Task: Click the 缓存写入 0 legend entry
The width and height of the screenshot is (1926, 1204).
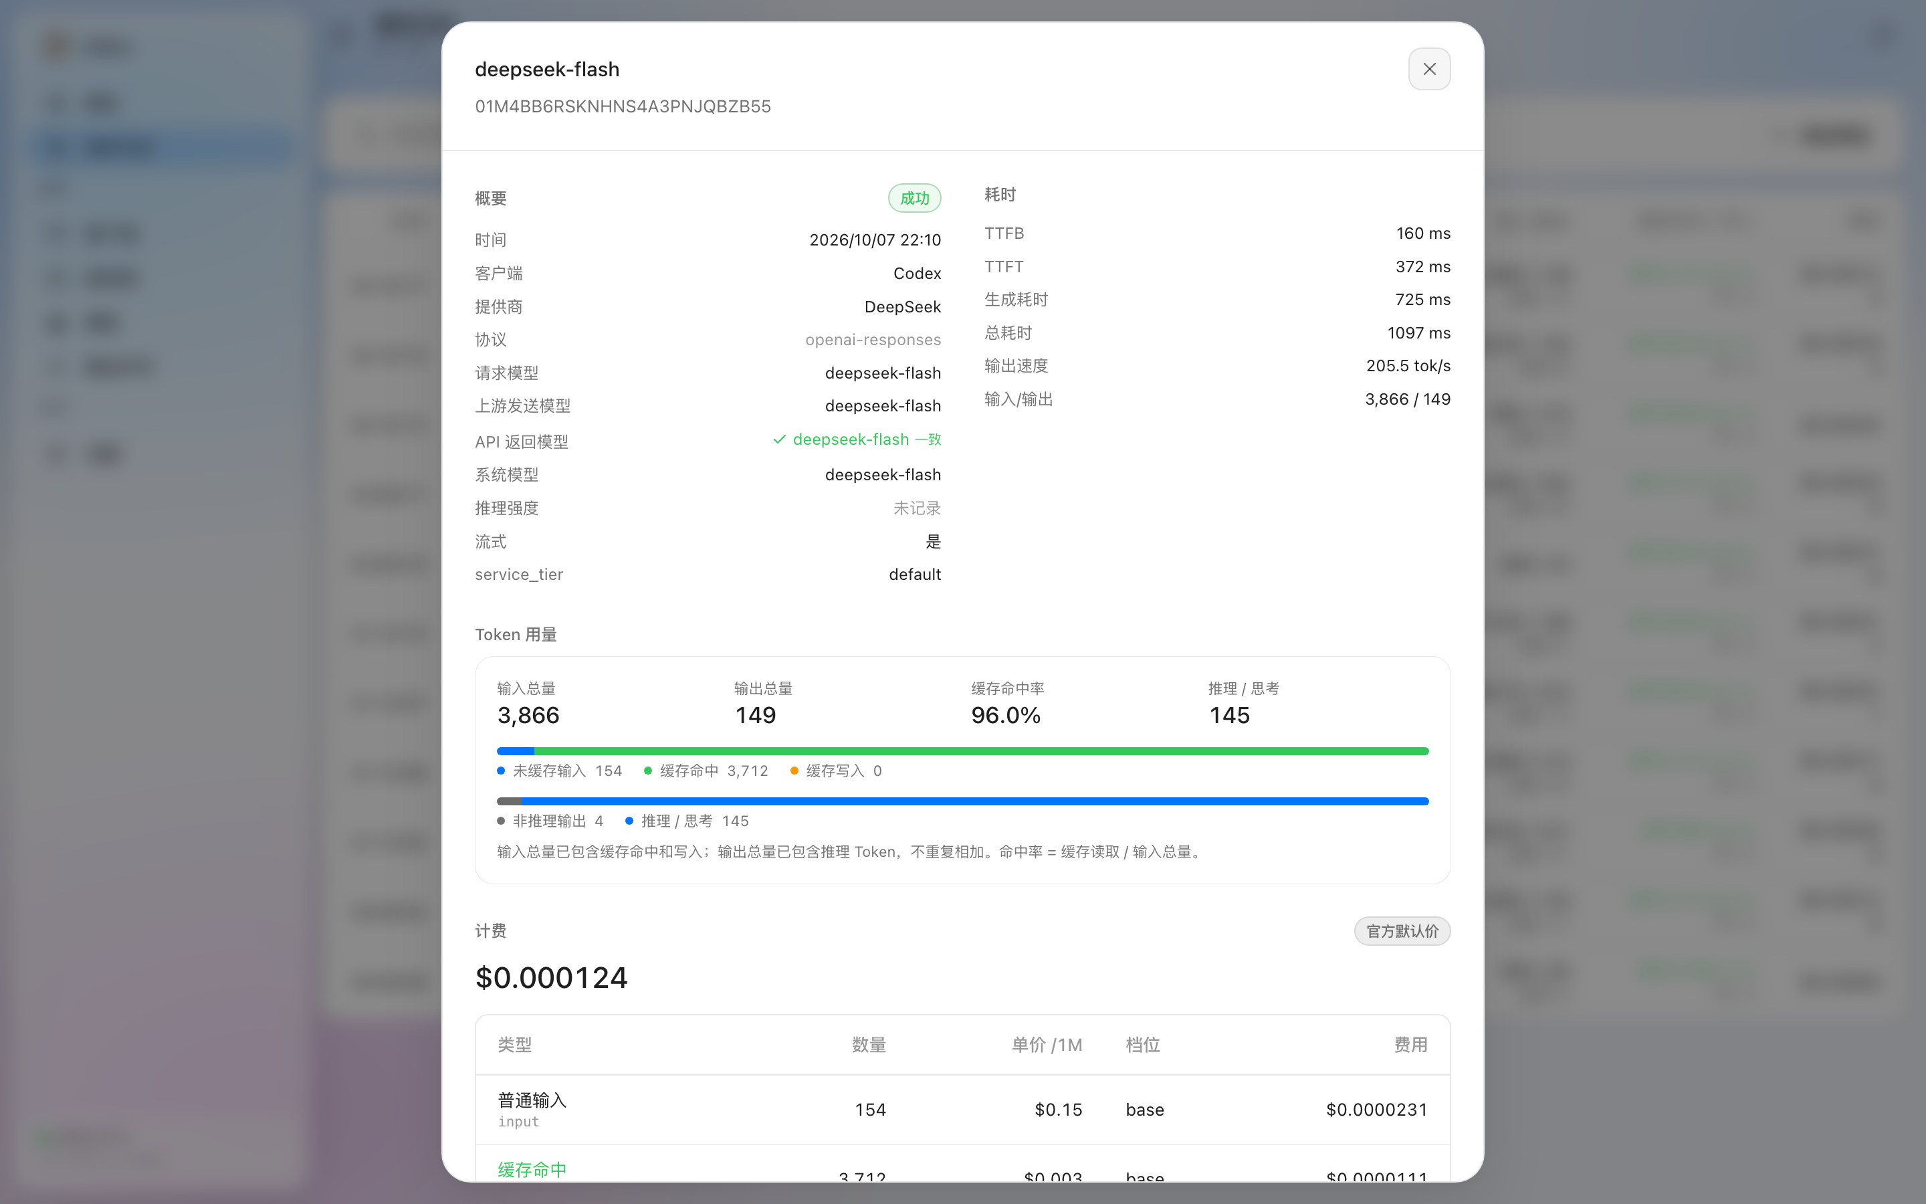Action: 836,771
